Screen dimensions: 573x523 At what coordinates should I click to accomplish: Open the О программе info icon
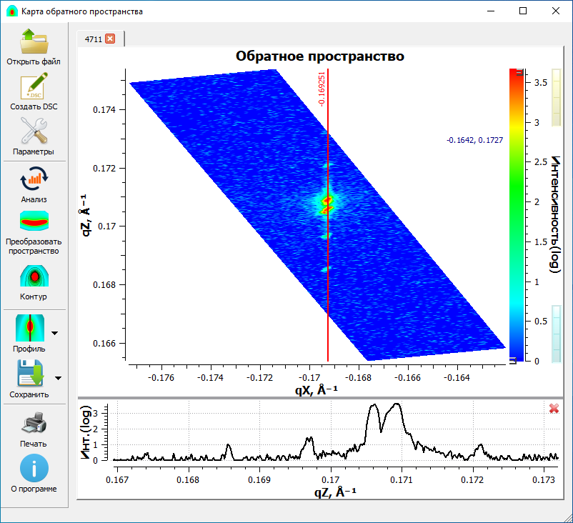(x=34, y=469)
